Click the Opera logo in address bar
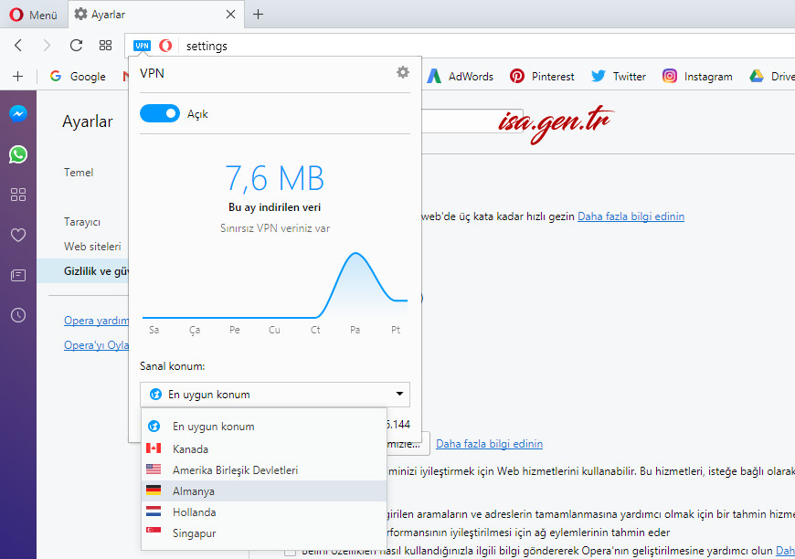Image resolution: width=795 pixels, height=559 pixels. click(165, 46)
